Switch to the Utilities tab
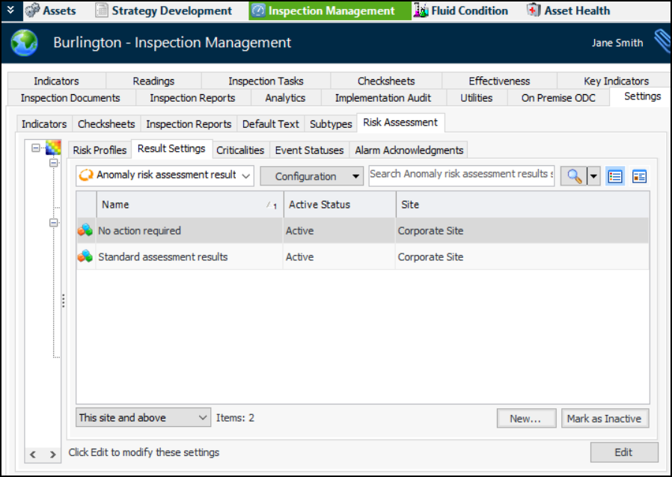The image size is (672, 477). [477, 98]
